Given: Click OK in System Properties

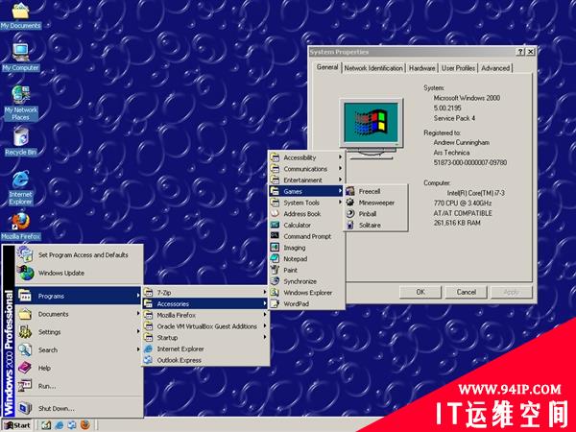Looking at the screenshot, I should click(x=420, y=292).
